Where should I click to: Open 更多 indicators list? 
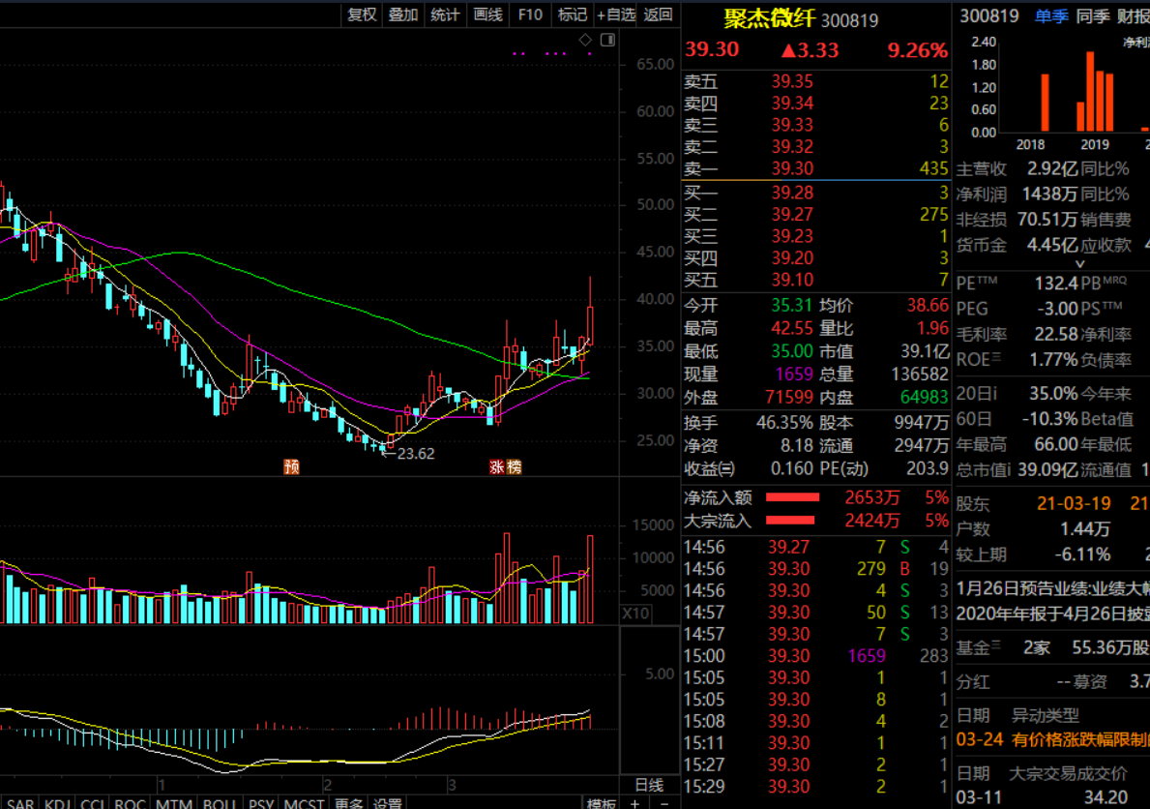coord(348,803)
